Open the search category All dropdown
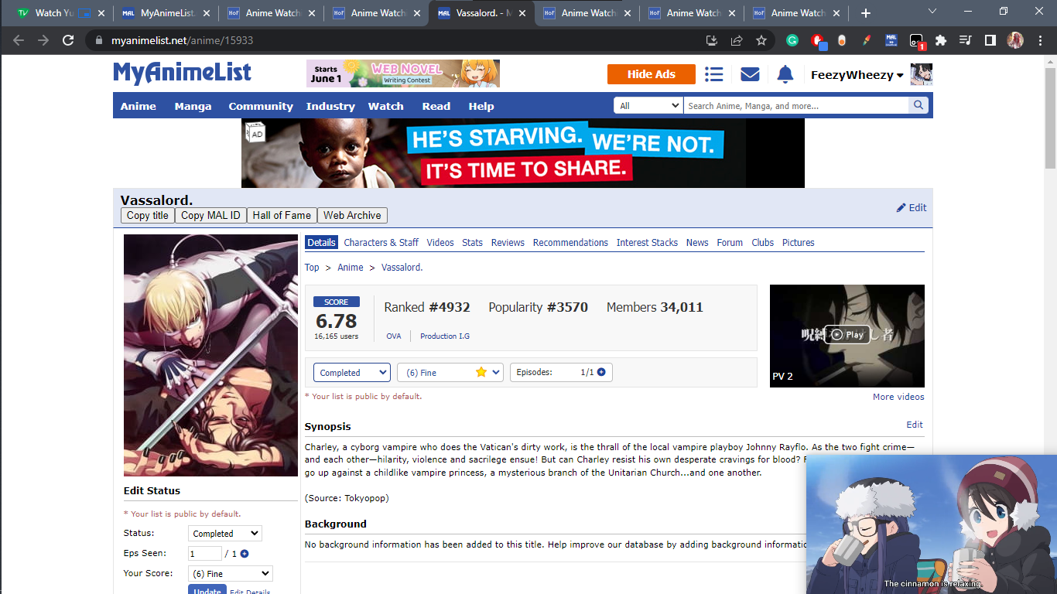Screen dimensions: 1057x594 [648, 106]
